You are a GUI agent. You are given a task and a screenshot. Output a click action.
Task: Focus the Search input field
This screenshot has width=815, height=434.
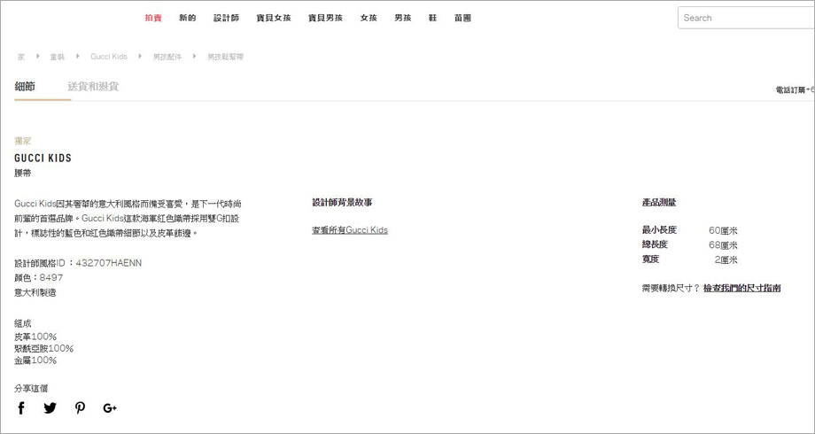(747, 18)
